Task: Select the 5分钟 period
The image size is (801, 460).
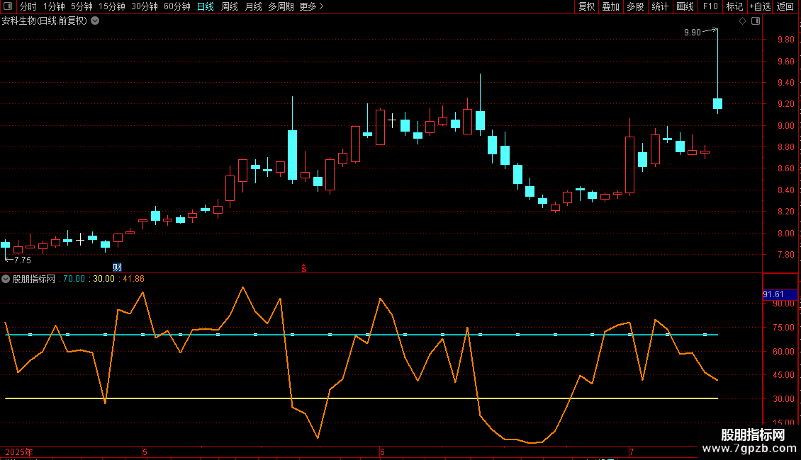Action: [82, 6]
